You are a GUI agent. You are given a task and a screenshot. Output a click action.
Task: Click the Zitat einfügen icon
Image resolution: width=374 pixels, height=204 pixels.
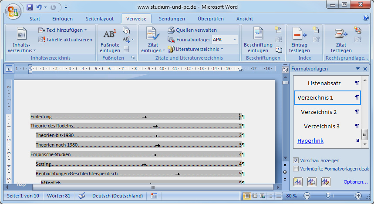[152, 34]
